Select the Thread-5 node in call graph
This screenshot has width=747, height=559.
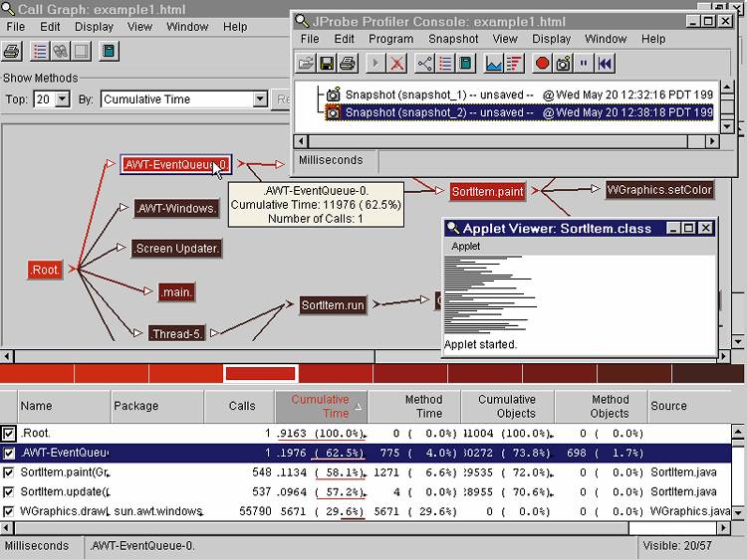click(176, 333)
